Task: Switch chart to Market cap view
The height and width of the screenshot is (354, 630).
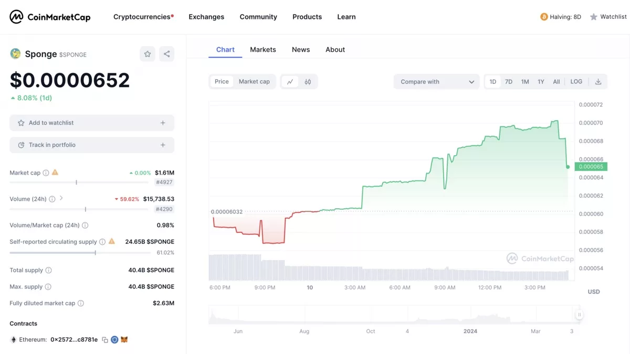Action: click(254, 81)
